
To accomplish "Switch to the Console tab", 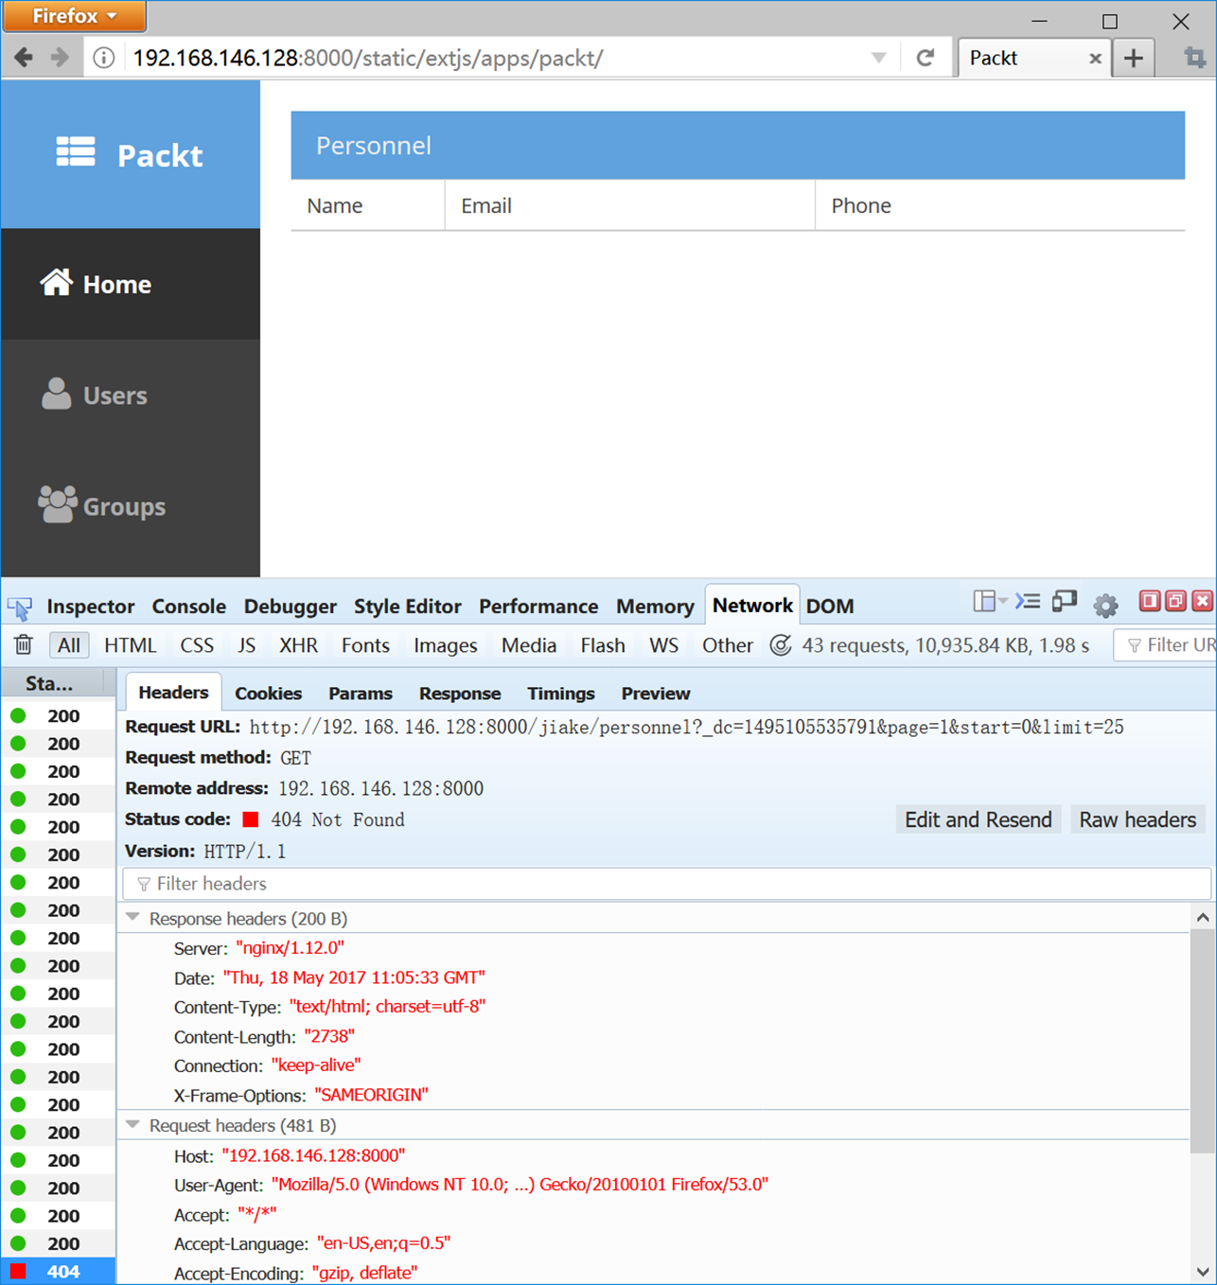I will click(189, 607).
